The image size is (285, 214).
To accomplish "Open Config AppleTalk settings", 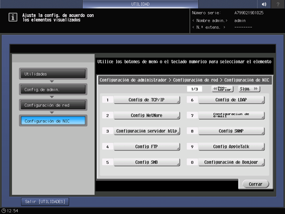I will pyautogui.click(x=232, y=147).
